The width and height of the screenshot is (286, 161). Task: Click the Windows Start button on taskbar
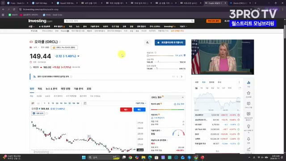pyautogui.click(x=84, y=157)
